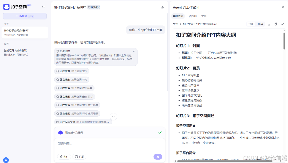Click the chat title 制作扣子空间介绍PPT
The width and height of the screenshot is (288, 163).
70,7
